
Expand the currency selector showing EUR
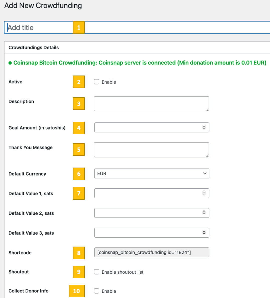coord(151,173)
